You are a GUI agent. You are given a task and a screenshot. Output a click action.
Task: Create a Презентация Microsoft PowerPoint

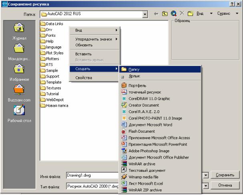[x=160, y=144]
